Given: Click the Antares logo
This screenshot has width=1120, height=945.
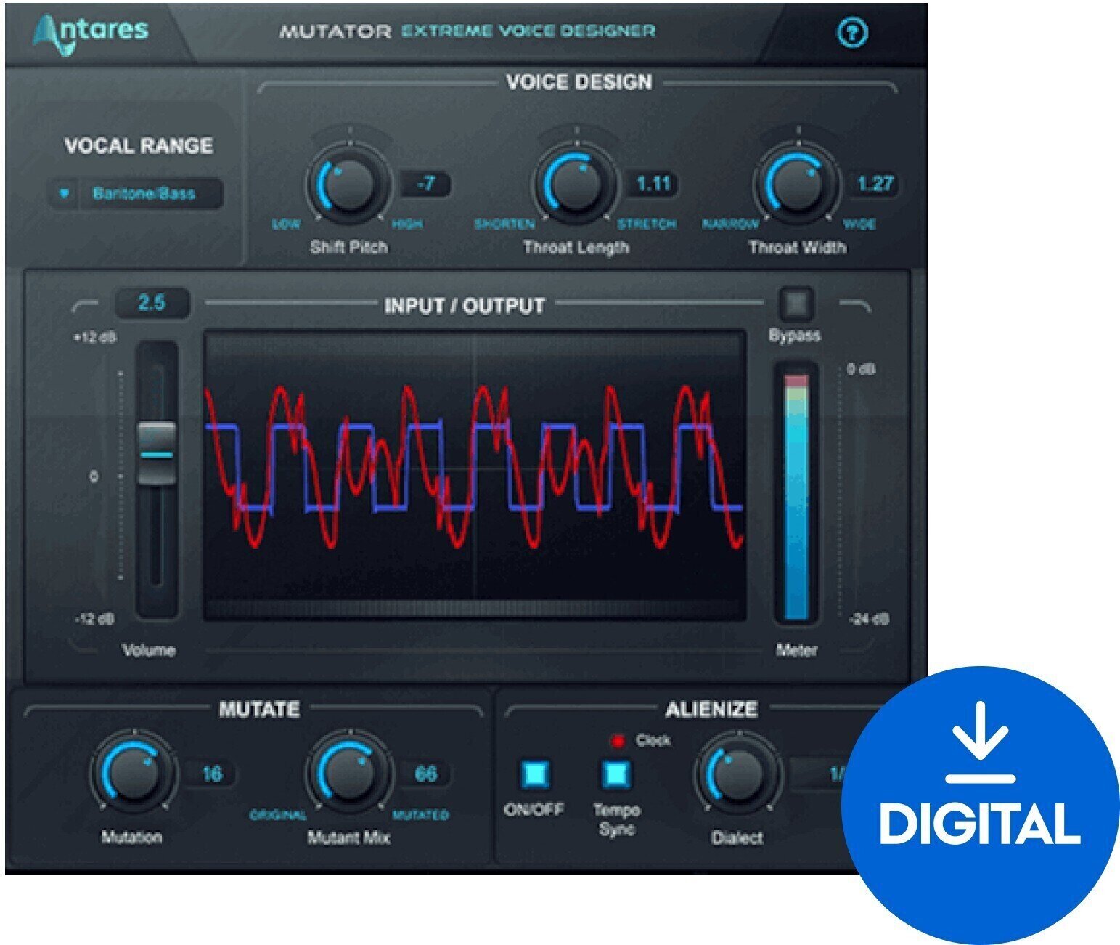Looking at the screenshot, I should (91, 31).
